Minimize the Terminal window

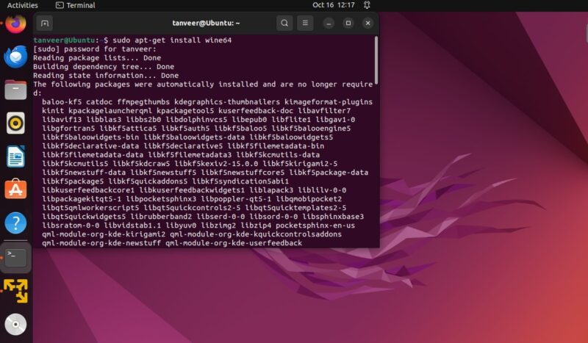(x=329, y=24)
